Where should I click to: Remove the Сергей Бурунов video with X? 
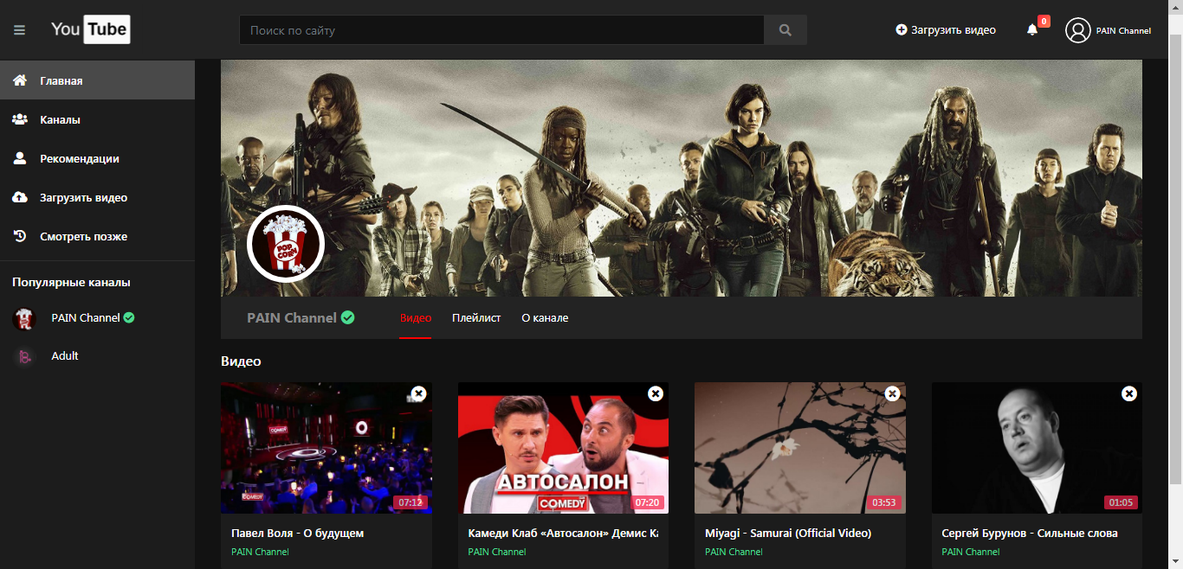pyautogui.click(x=1129, y=393)
